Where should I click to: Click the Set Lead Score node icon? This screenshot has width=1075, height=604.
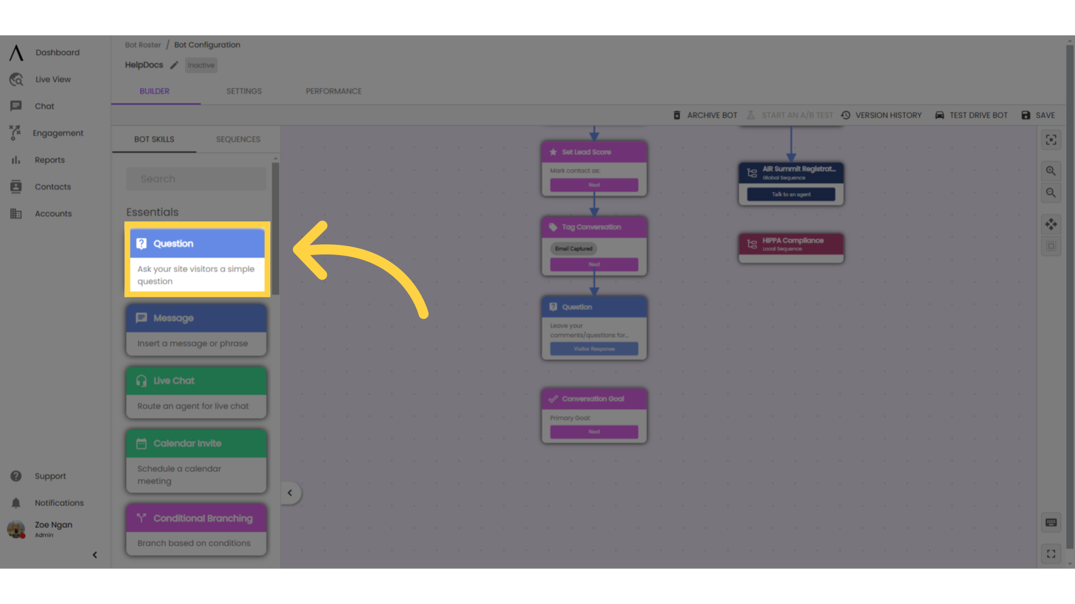click(553, 151)
